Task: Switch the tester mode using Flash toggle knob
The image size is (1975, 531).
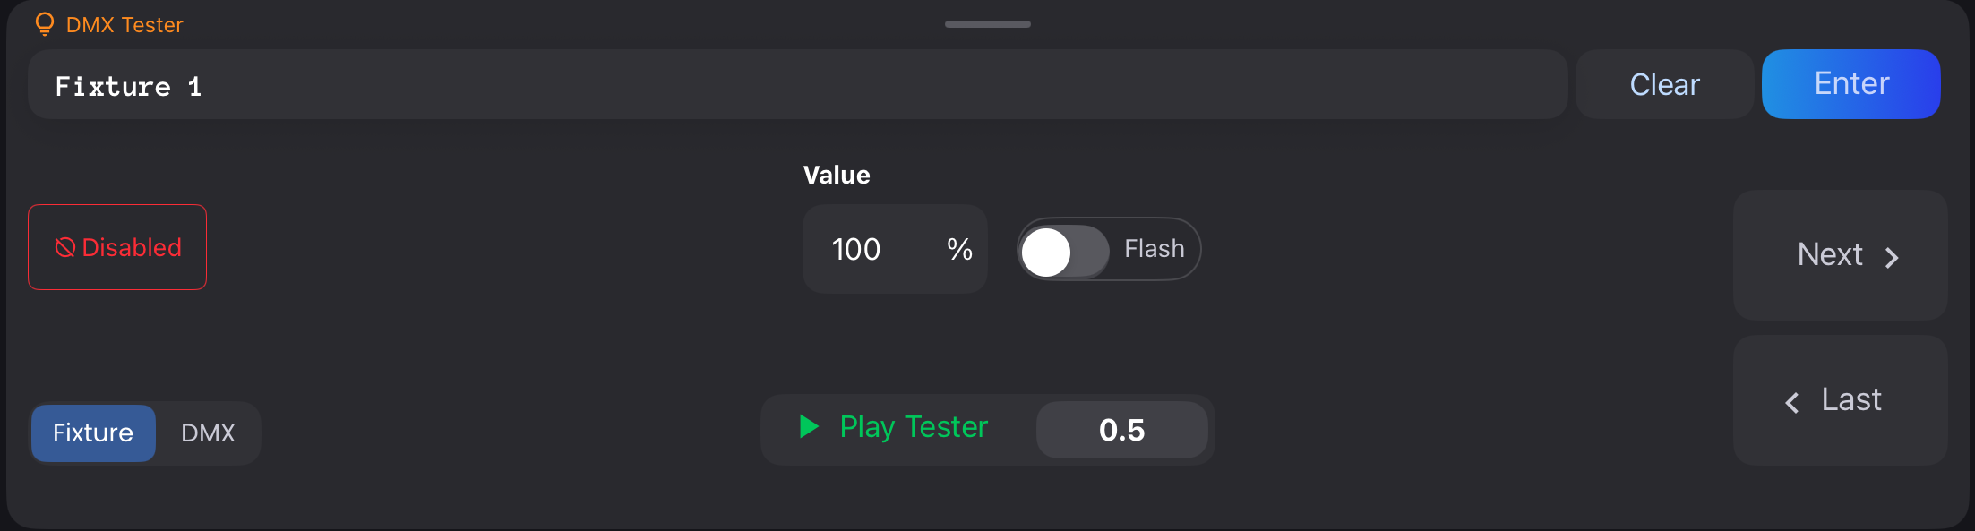Action: (1046, 252)
